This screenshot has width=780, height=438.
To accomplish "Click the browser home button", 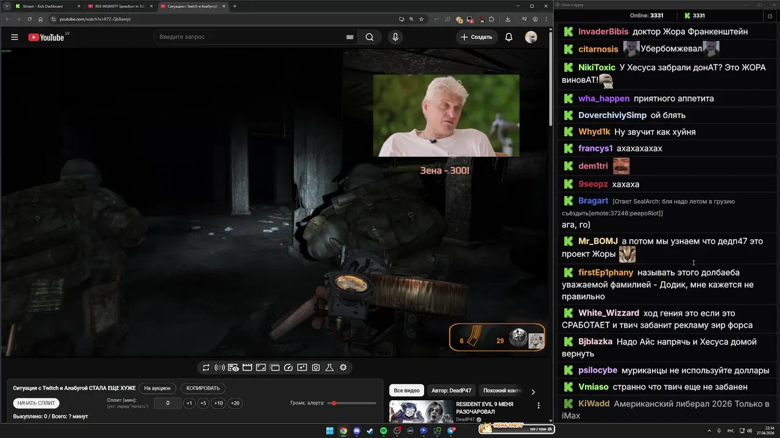I will [41, 19].
